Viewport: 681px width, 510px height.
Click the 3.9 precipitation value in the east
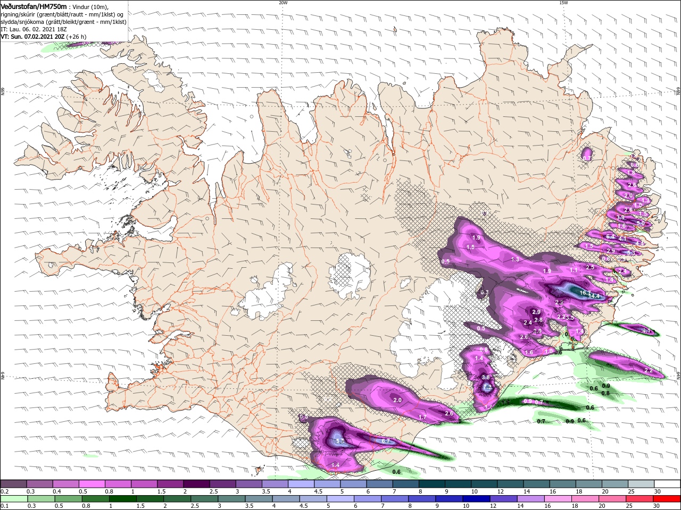point(620,217)
